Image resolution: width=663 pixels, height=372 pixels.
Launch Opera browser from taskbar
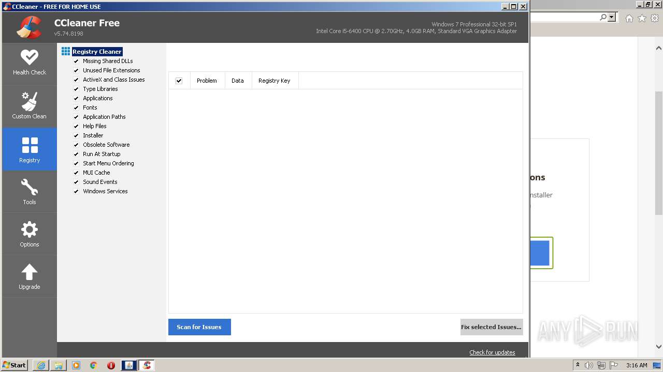tap(111, 365)
